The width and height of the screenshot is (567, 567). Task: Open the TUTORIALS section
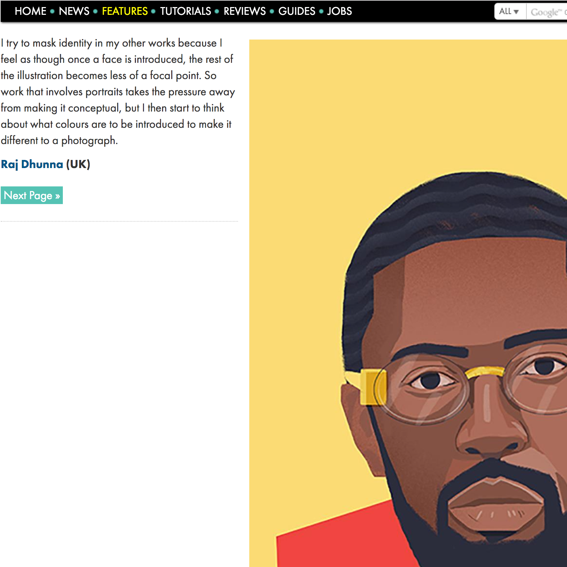click(185, 11)
